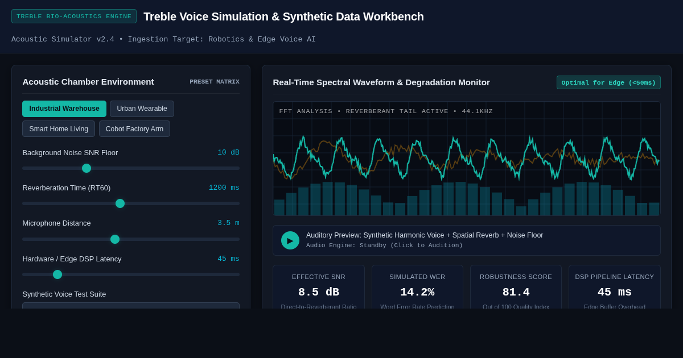This screenshot has height=358, width=683.
Task: Click the 3.5 m microphone distance value
Action: [228, 223]
